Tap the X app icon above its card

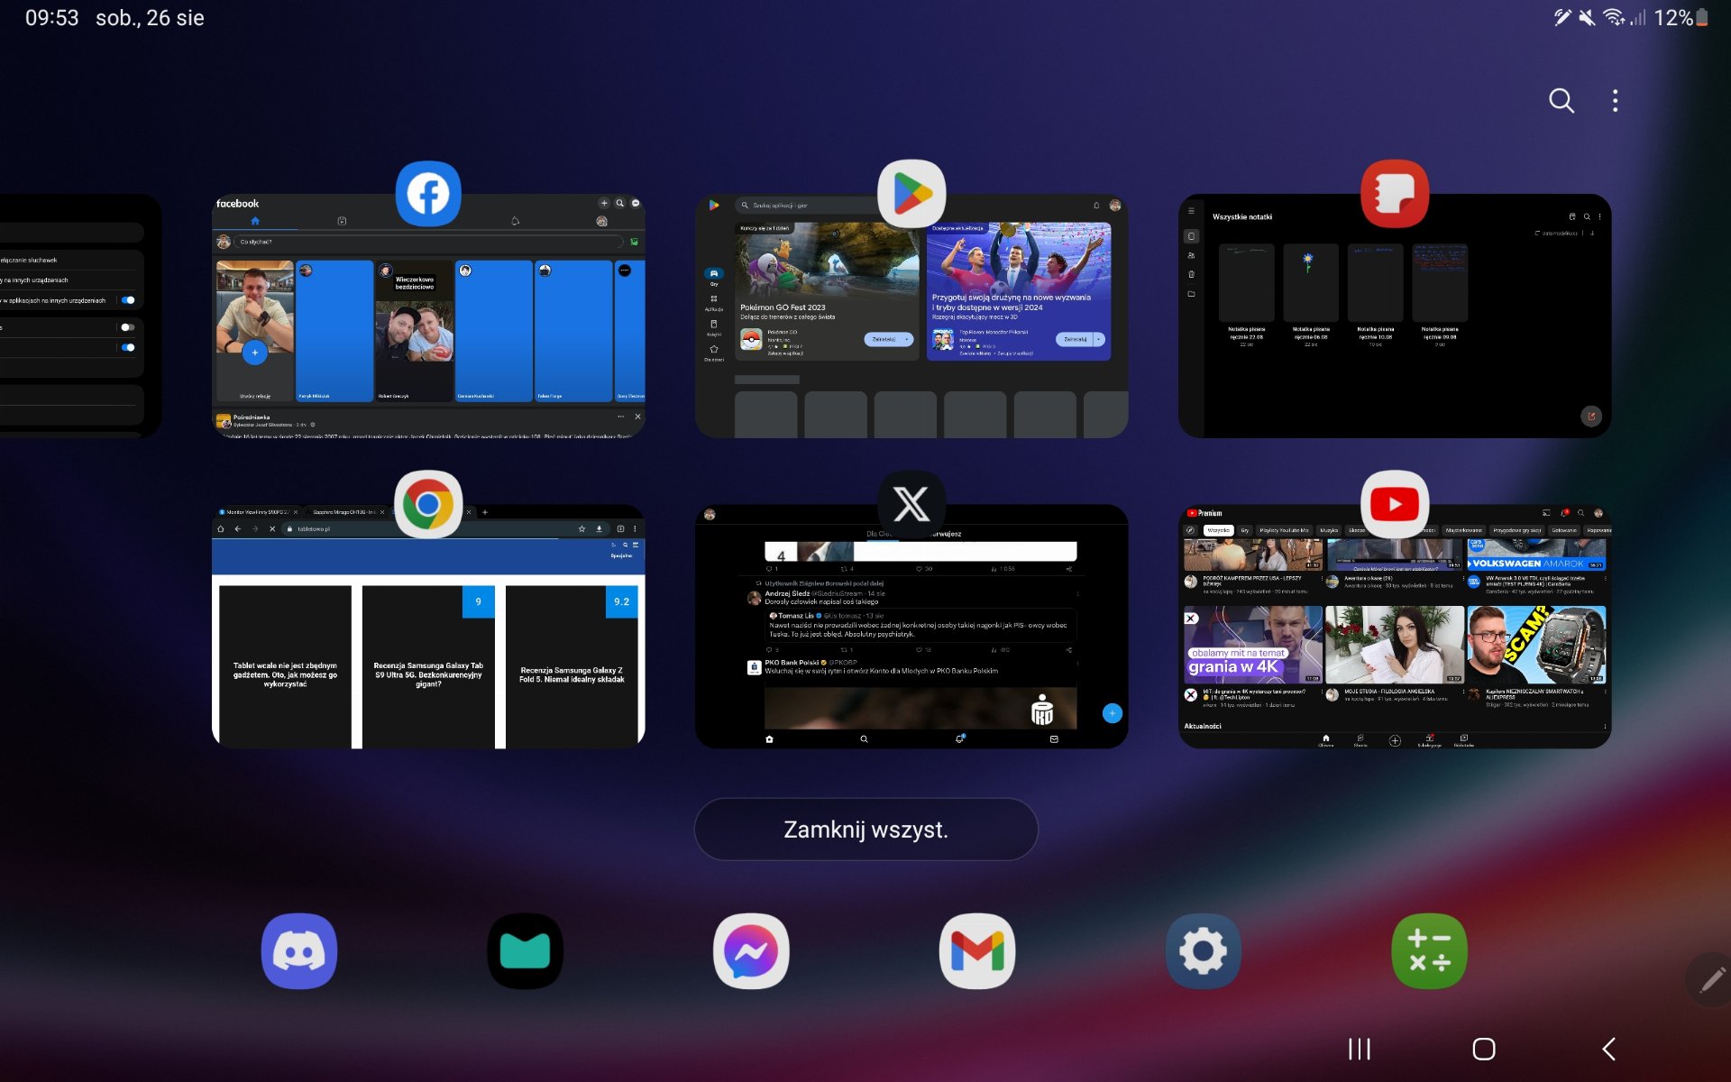click(x=911, y=504)
